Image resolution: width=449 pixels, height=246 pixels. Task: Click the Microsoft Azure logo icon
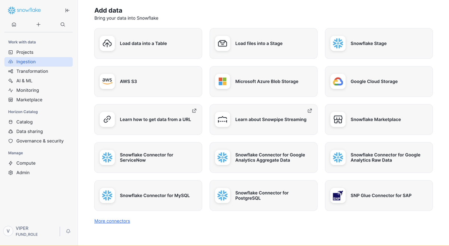(223, 82)
